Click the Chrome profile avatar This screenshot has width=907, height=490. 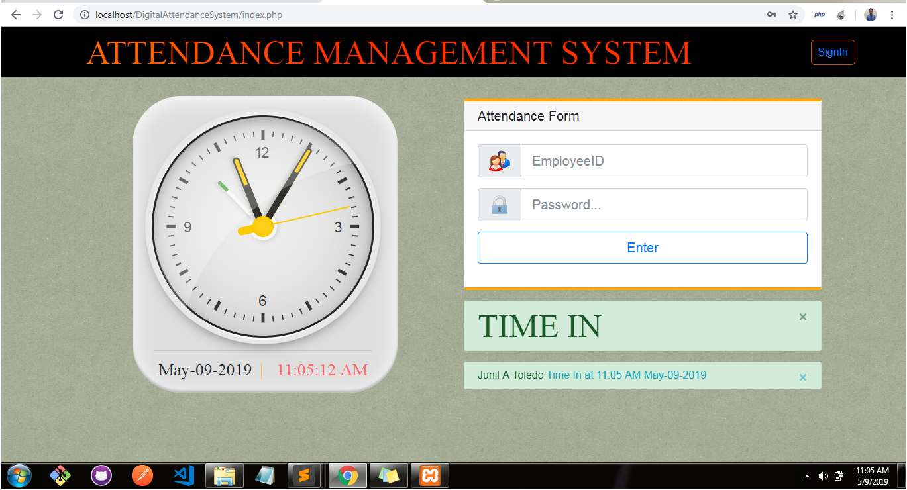[x=870, y=14]
